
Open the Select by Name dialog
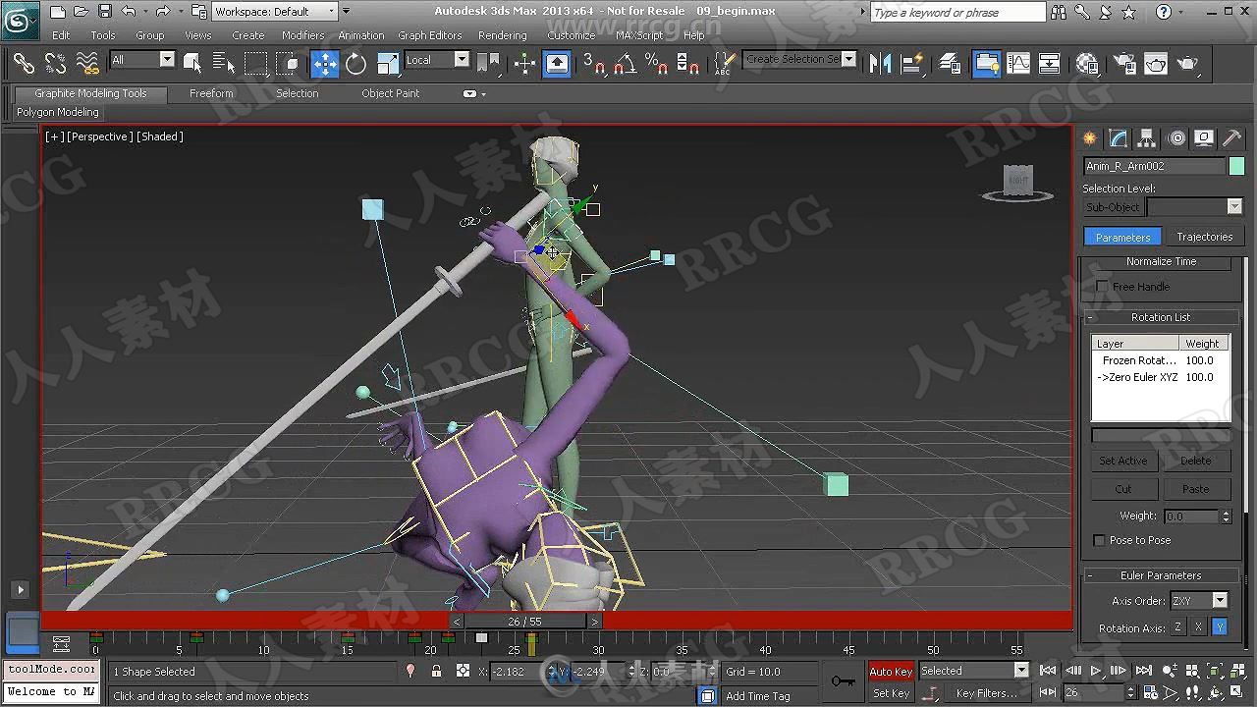(224, 64)
